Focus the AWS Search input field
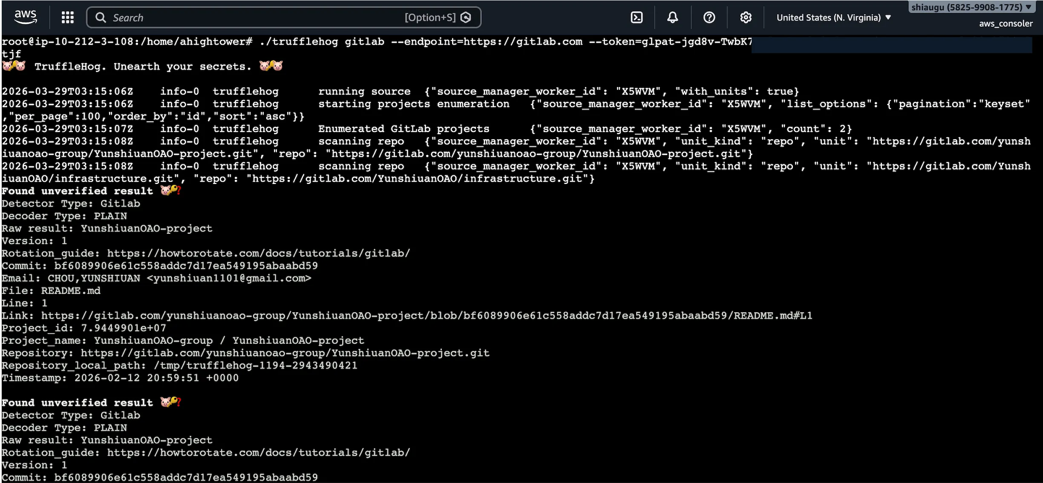Viewport: 1043px width, 483px height. [284, 17]
